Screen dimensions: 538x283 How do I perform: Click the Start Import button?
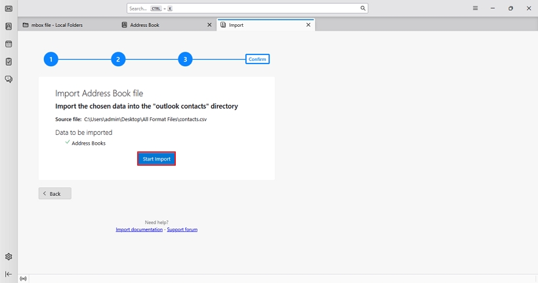coord(156,159)
